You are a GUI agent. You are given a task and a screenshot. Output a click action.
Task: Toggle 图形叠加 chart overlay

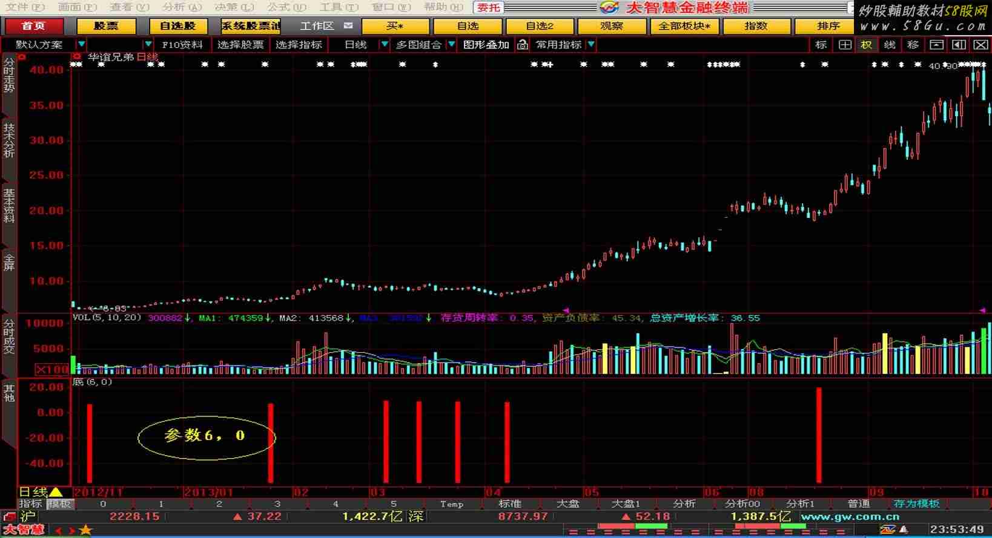point(486,45)
